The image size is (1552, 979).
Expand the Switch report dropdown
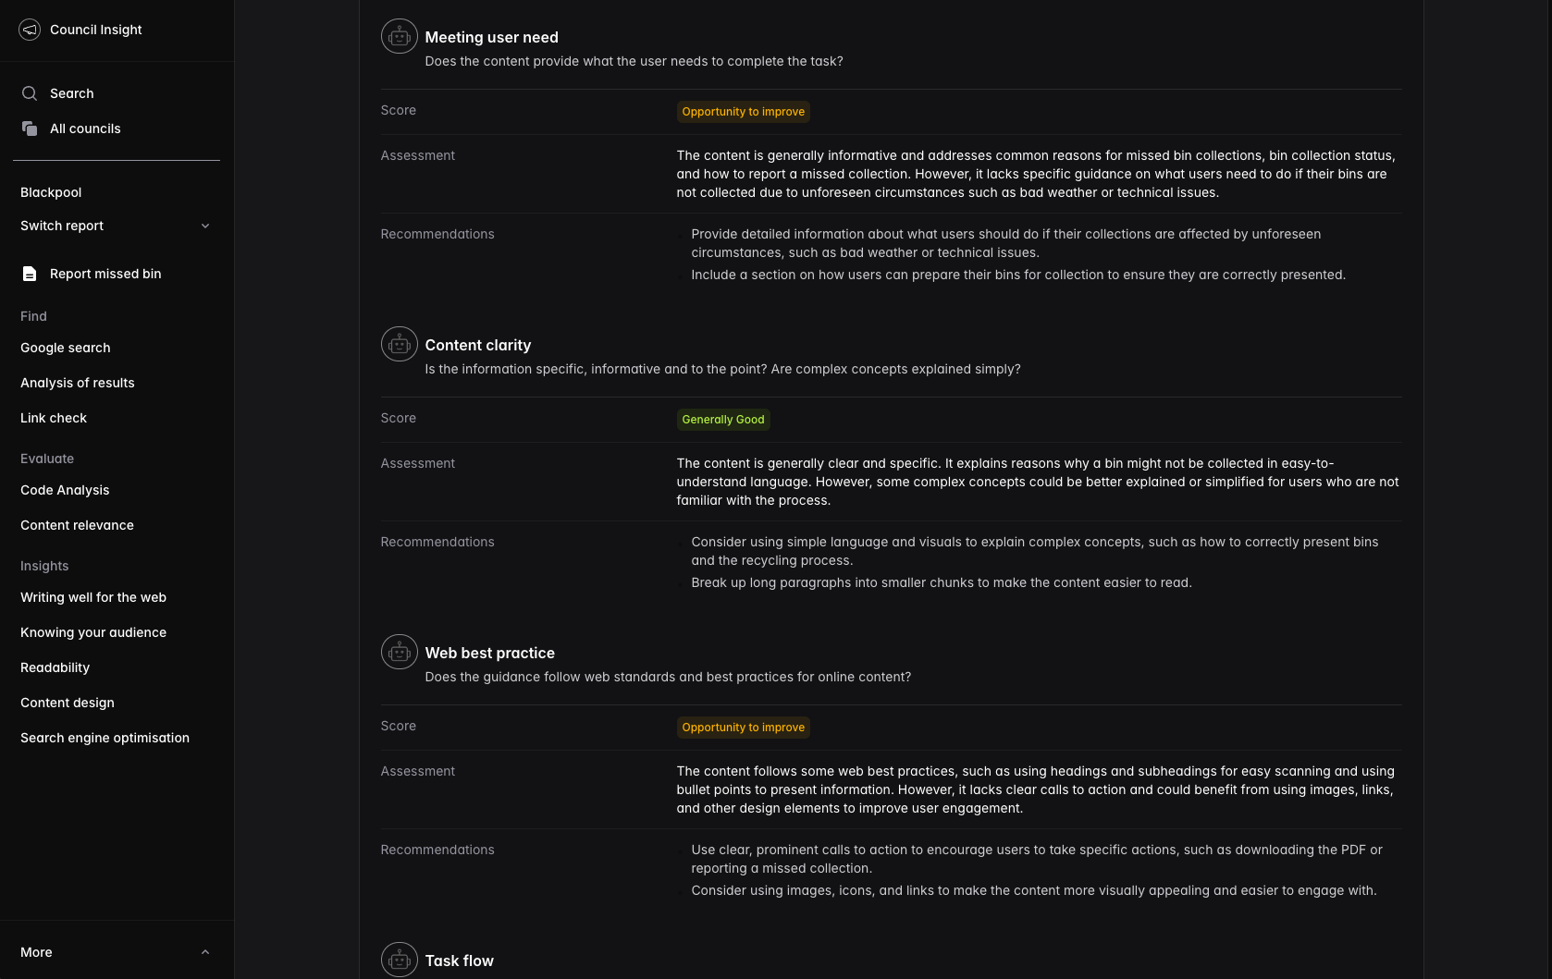click(x=205, y=226)
